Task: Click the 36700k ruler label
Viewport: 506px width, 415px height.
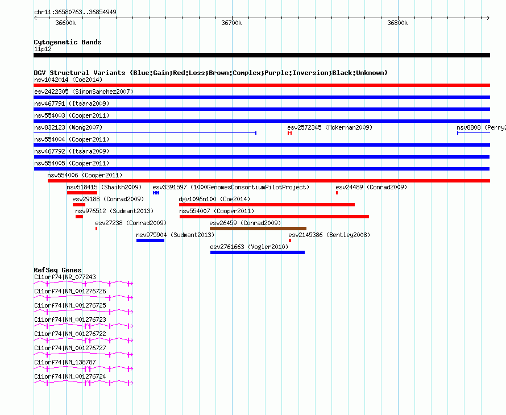Action: coord(231,23)
